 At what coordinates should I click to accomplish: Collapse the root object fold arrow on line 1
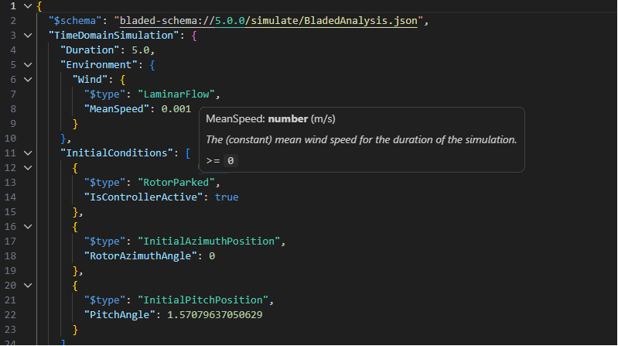point(29,7)
